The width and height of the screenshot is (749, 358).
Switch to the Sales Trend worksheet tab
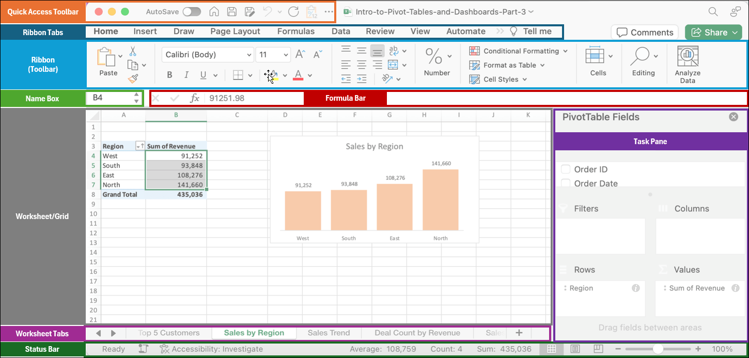tap(329, 333)
